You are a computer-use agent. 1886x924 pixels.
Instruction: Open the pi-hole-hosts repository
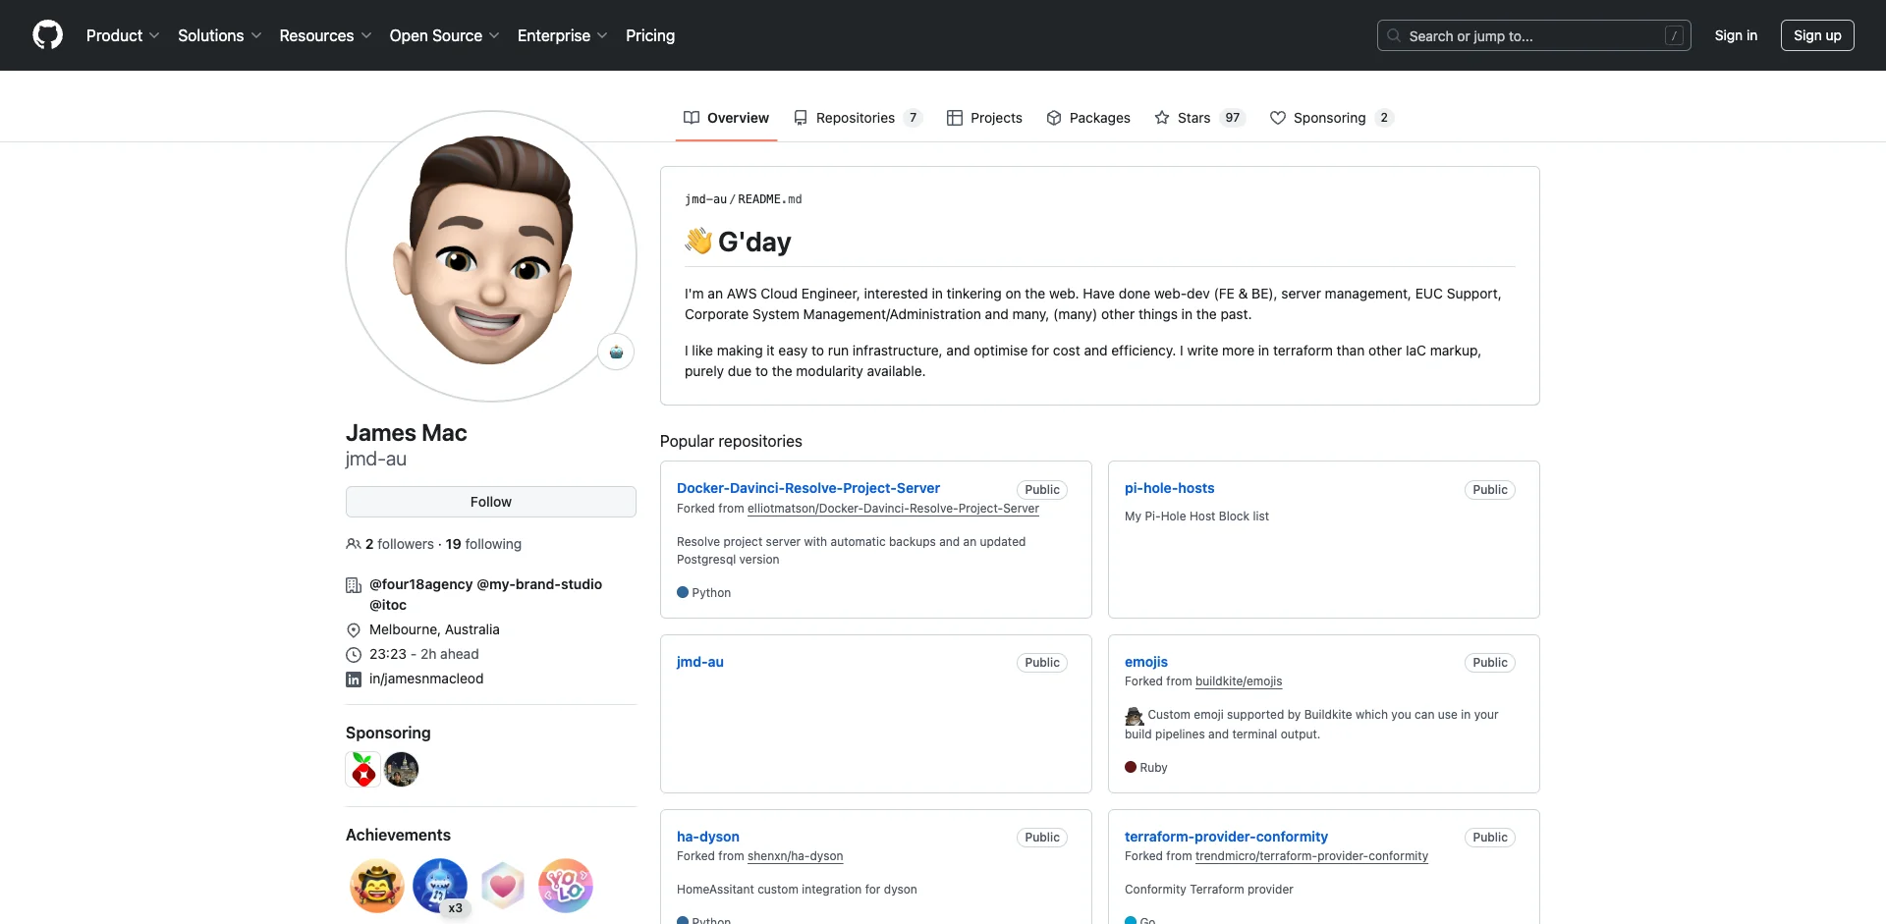click(1169, 488)
